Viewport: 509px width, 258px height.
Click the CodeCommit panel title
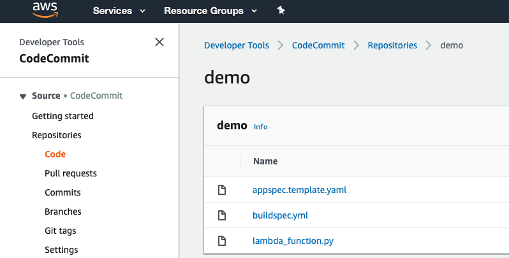54,59
